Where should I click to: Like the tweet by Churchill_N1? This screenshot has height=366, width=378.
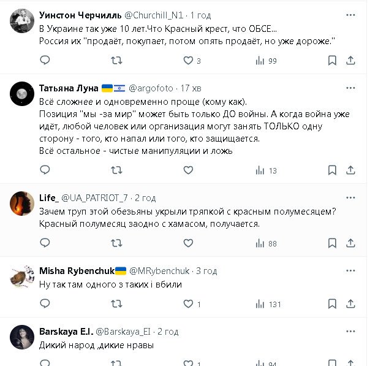(x=189, y=60)
